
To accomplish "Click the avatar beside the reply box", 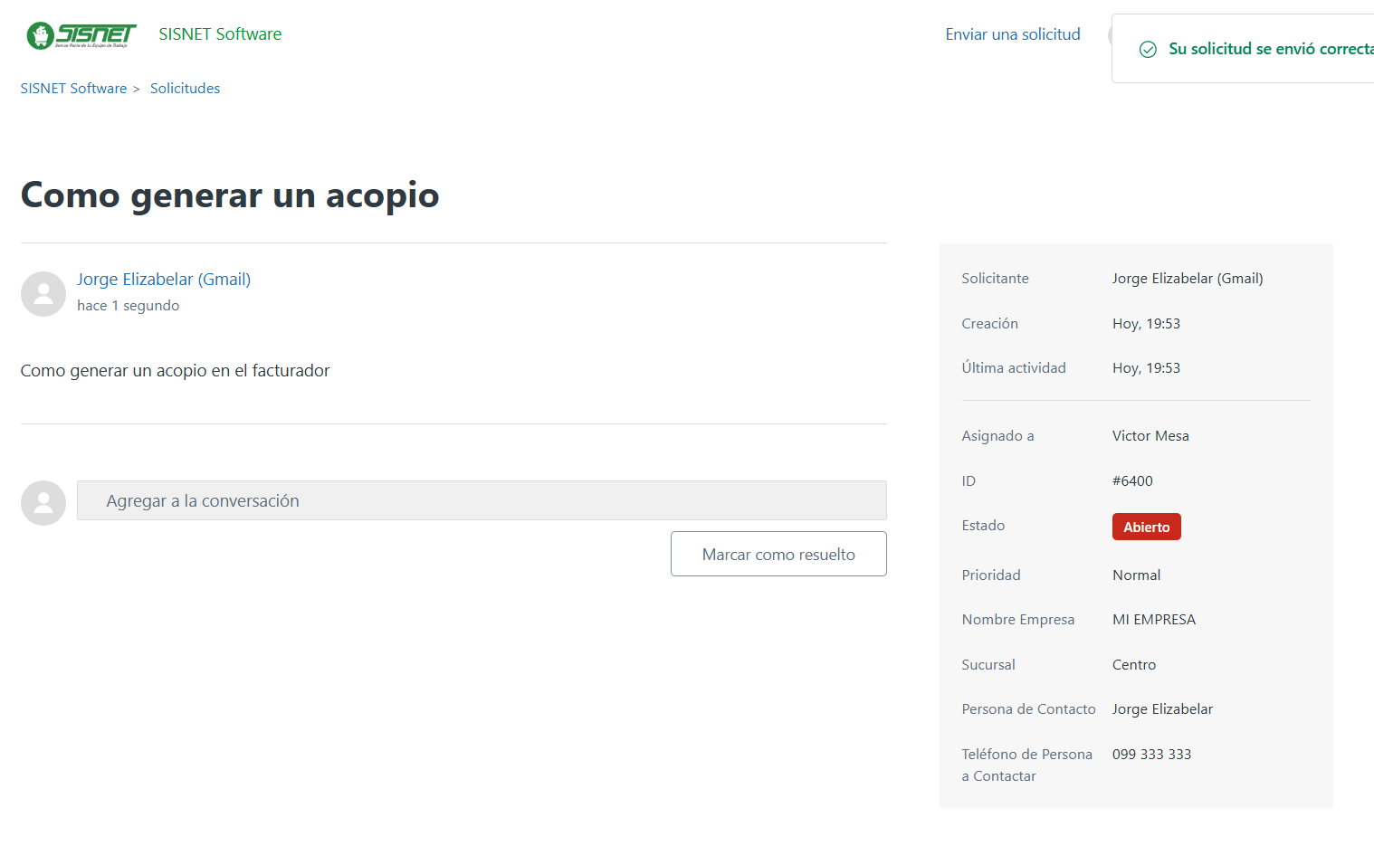I will coord(43,503).
